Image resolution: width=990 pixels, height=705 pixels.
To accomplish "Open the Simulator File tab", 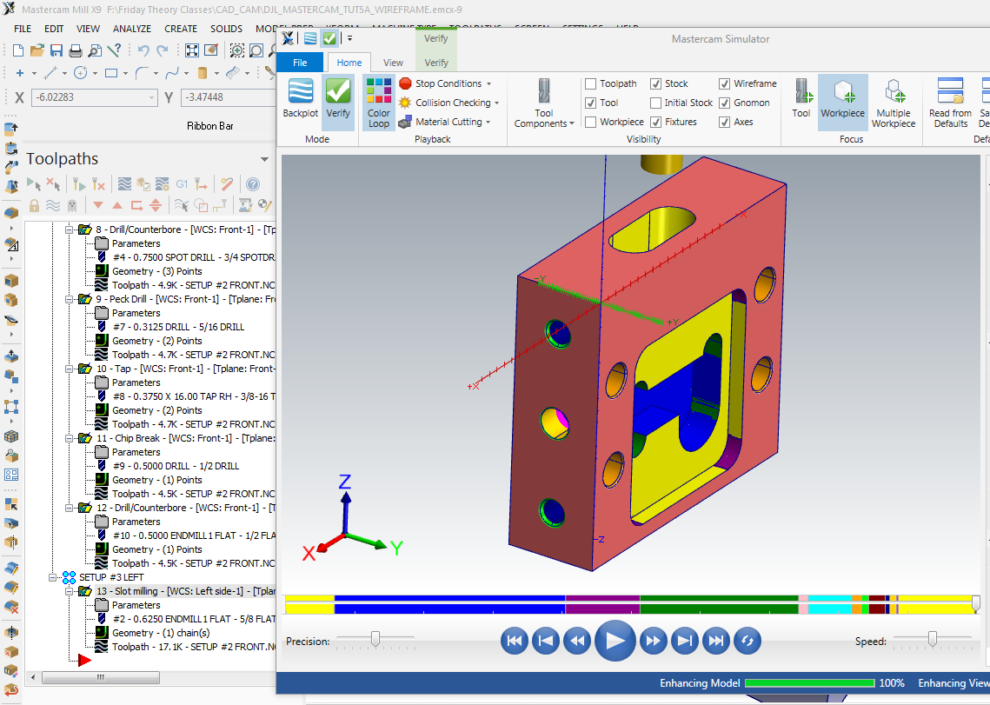I will [x=301, y=63].
